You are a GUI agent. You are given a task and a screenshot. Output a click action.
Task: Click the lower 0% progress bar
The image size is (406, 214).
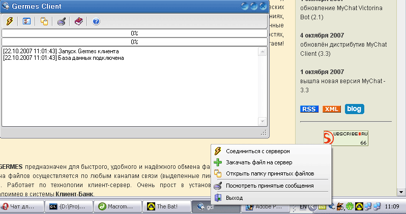pyautogui.click(x=134, y=42)
